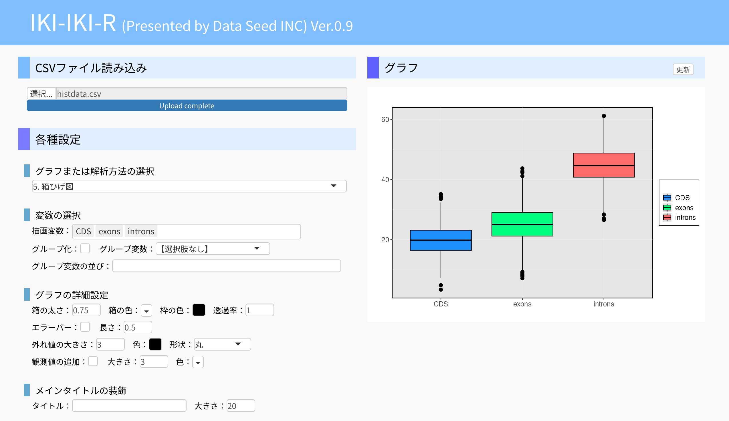Click the 更新 refresh button
The width and height of the screenshot is (729, 421).
tap(683, 69)
